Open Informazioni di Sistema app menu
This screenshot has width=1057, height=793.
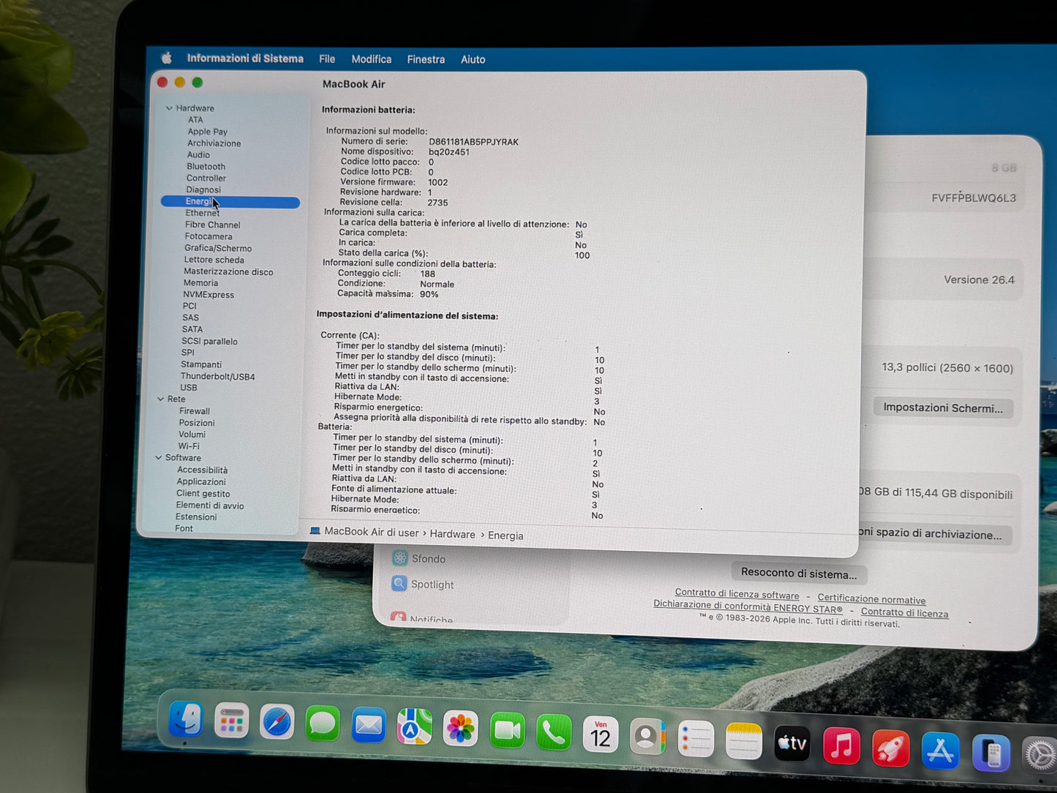coord(245,59)
